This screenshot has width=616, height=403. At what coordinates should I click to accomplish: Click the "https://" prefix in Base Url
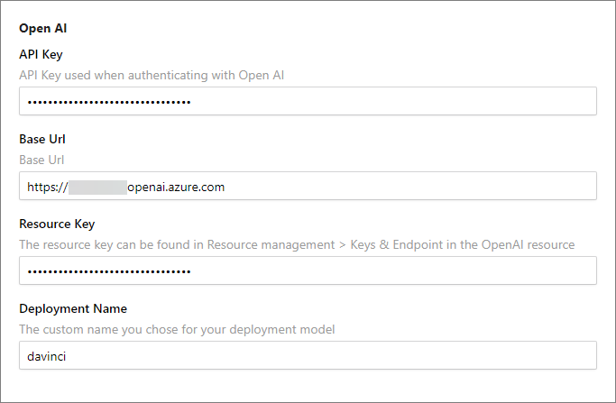click(47, 187)
